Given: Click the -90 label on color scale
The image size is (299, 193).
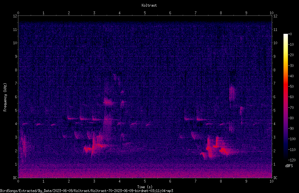Looking at the screenshot, I should (x=291, y=129).
